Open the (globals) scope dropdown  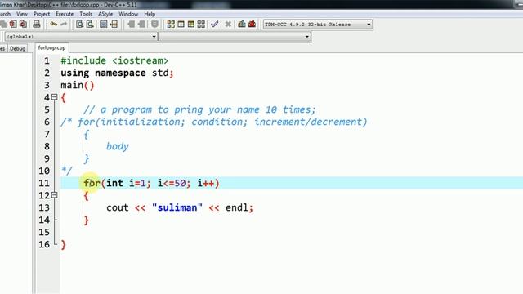tap(81, 36)
